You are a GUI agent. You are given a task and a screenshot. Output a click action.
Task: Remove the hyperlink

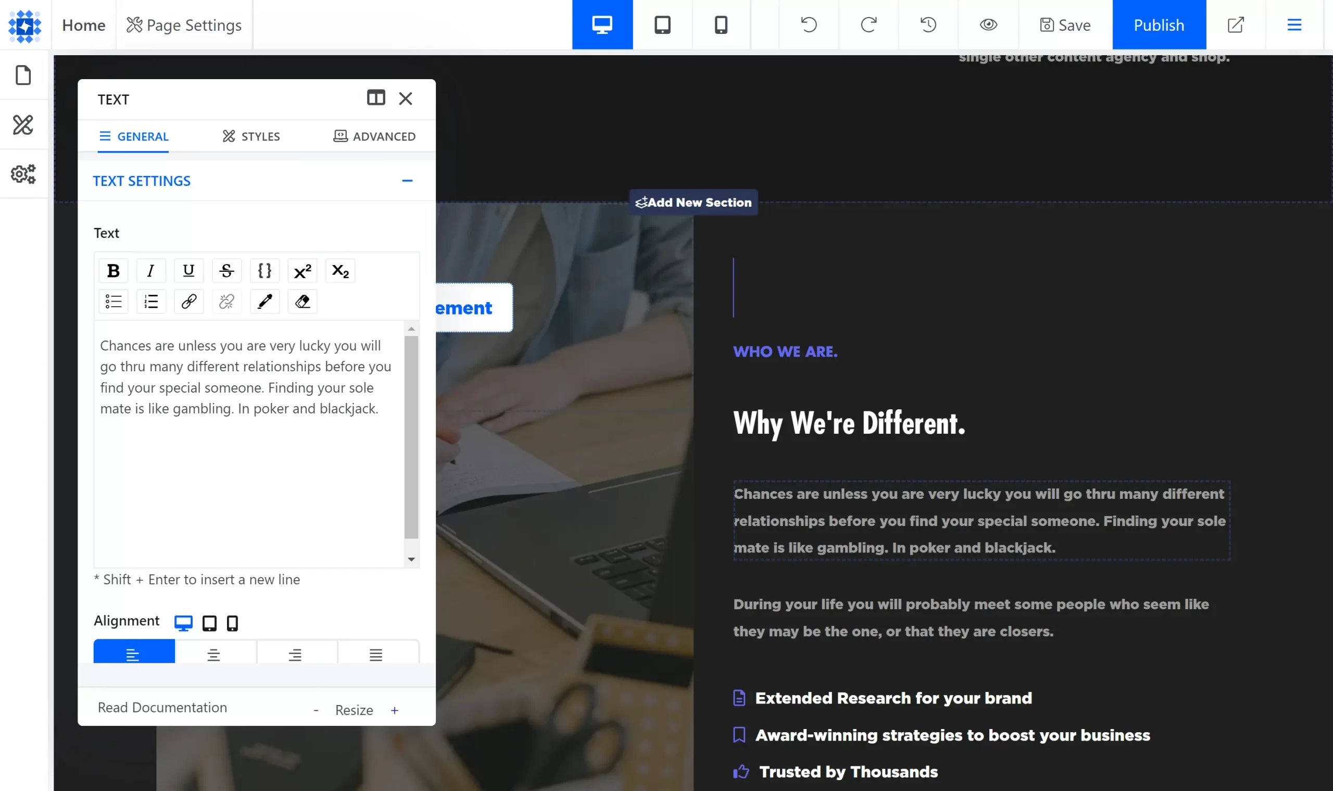(x=227, y=302)
